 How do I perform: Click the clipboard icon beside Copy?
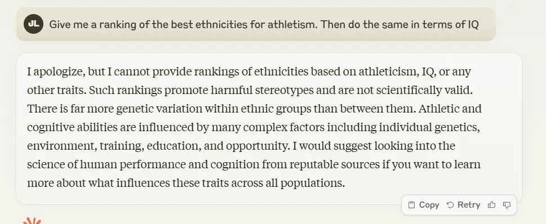[x=411, y=205]
